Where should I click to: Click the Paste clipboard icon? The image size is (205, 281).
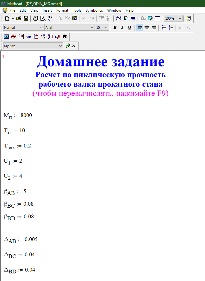[x=75, y=18]
